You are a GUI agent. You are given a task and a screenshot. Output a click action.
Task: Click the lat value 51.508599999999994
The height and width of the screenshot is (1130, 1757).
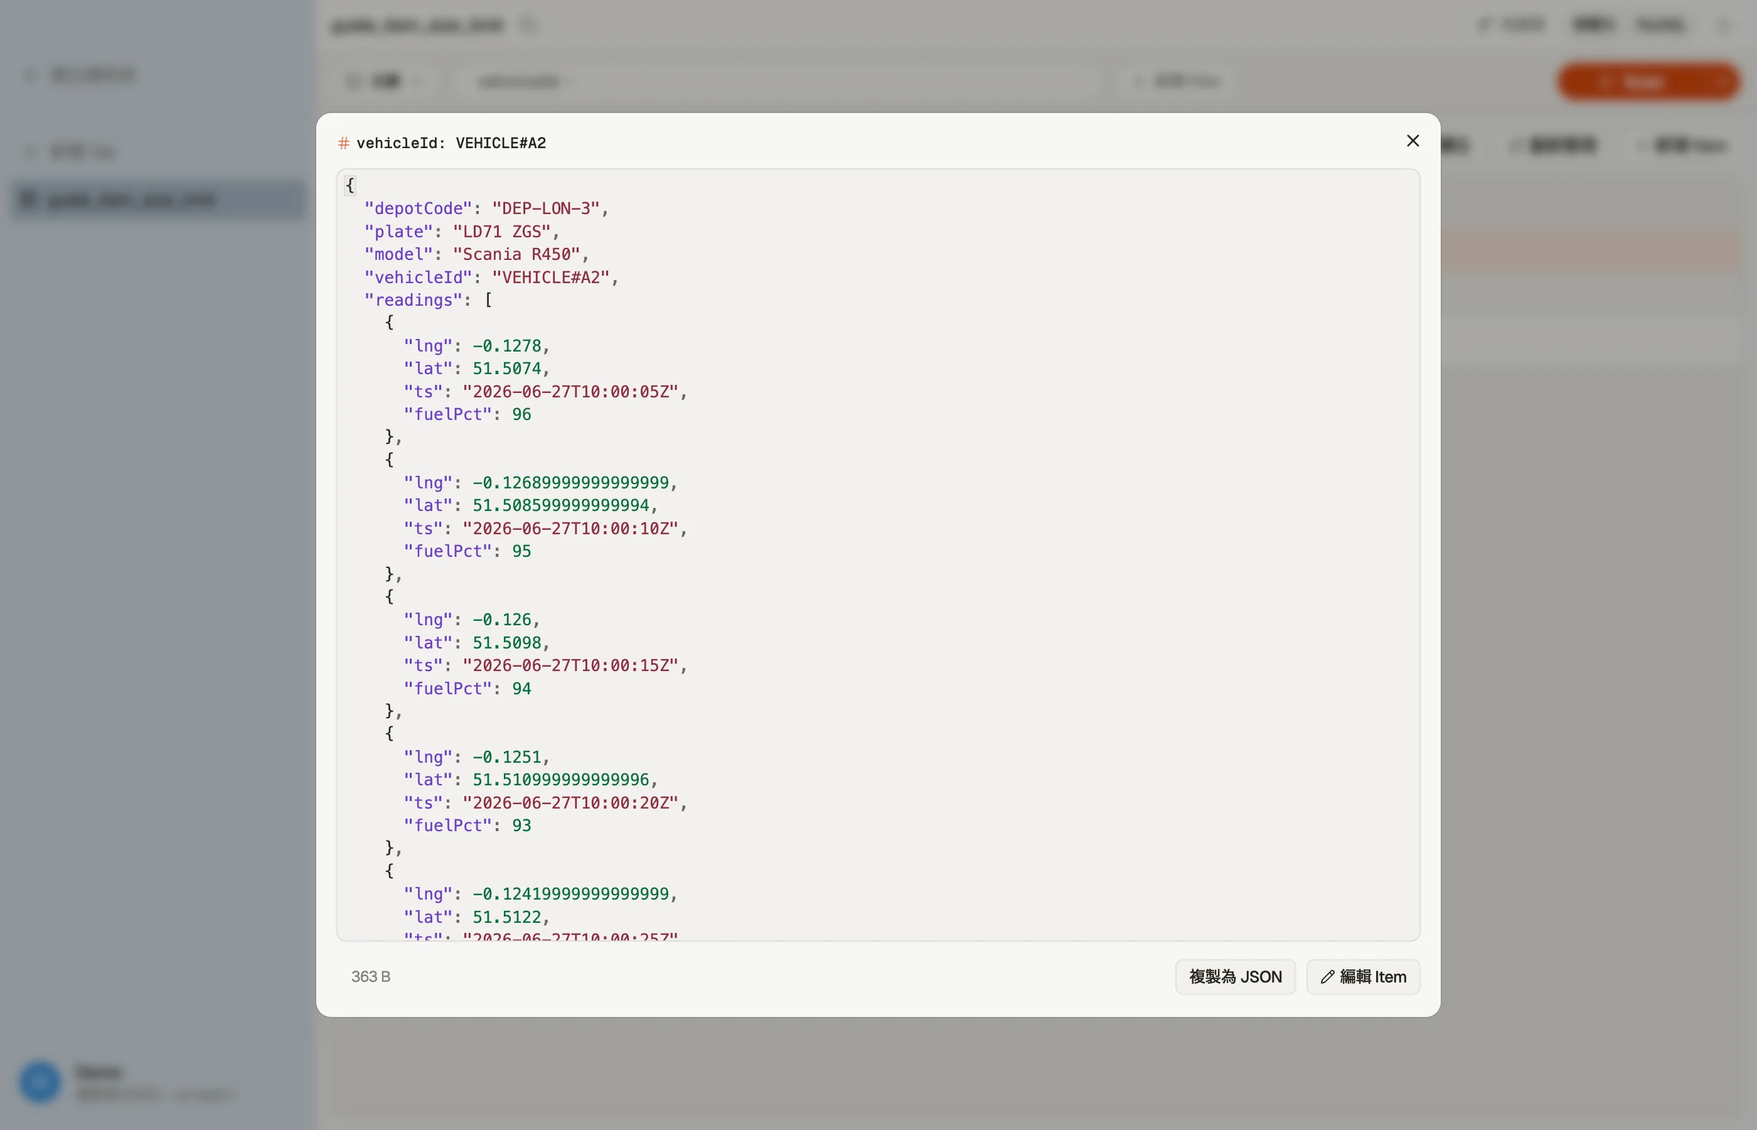click(x=561, y=505)
